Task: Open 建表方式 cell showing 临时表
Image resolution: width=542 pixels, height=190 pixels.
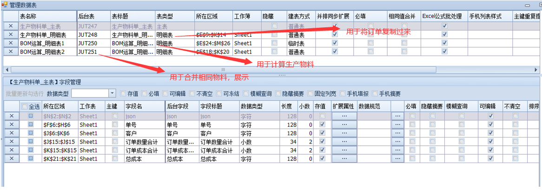Action: point(300,43)
